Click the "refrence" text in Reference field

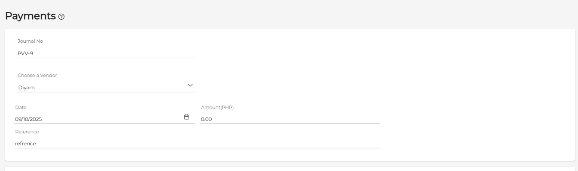(25, 144)
